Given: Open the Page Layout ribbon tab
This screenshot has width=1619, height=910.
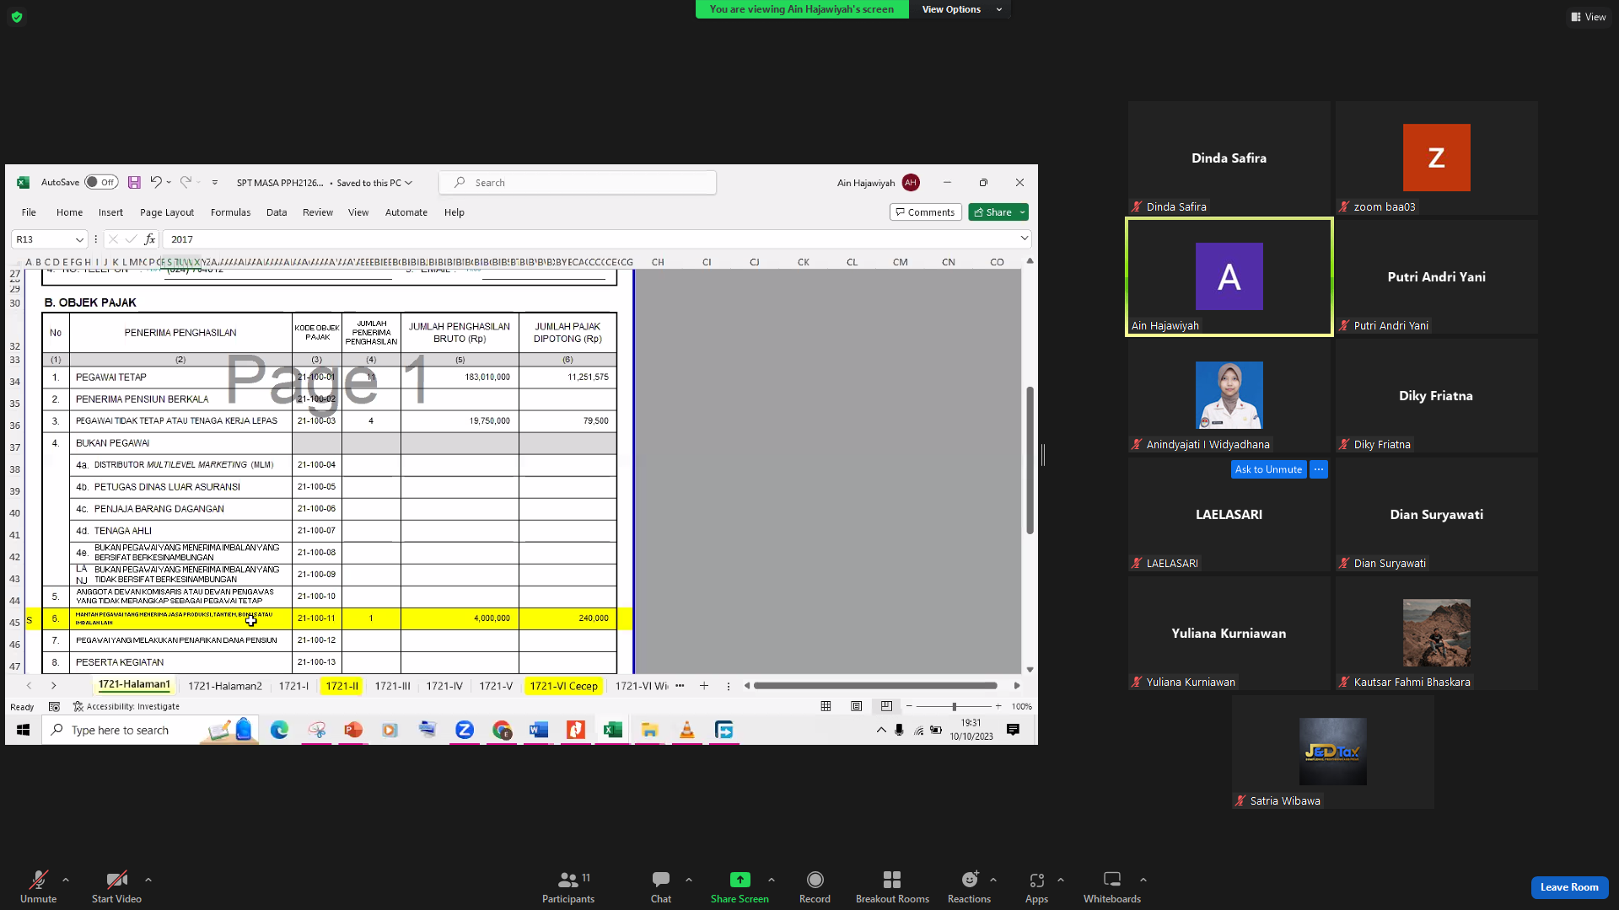Looking at the screenshot, I should (167, 212).
